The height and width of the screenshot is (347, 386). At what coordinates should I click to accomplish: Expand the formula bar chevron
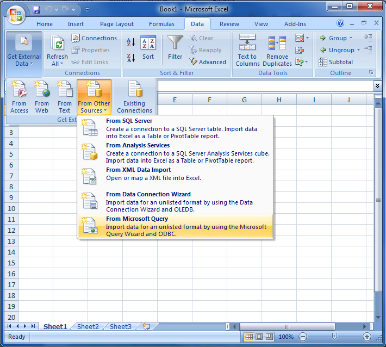377,86
